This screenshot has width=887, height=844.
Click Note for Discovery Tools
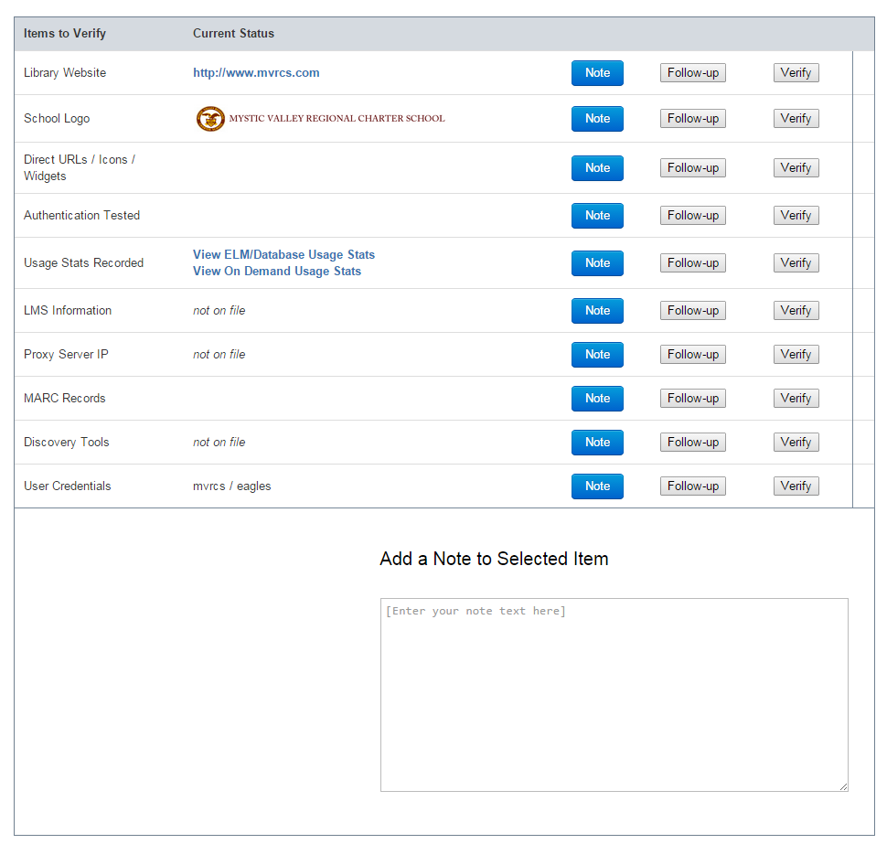(x=597, y=443)
